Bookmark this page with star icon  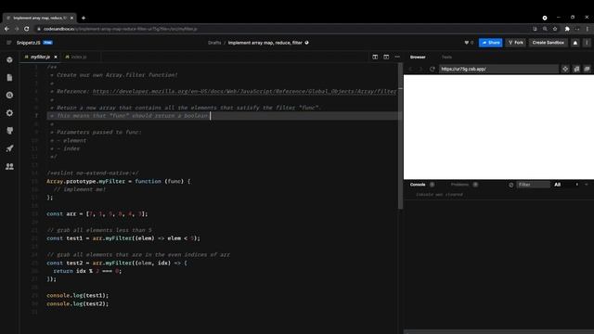(555, 29)
